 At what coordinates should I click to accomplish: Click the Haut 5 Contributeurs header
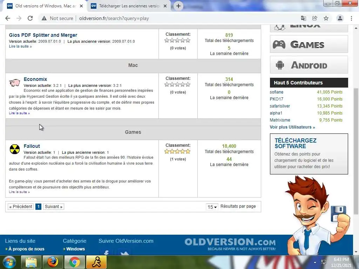309,83
